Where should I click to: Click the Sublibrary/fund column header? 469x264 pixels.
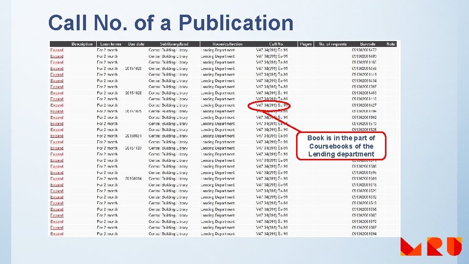pyautogui.click(x=174, y=44)
